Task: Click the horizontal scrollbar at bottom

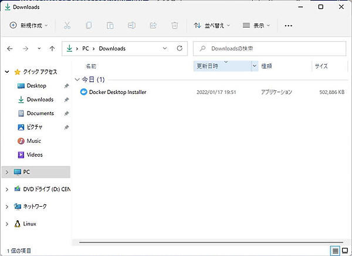Action: 211,242
